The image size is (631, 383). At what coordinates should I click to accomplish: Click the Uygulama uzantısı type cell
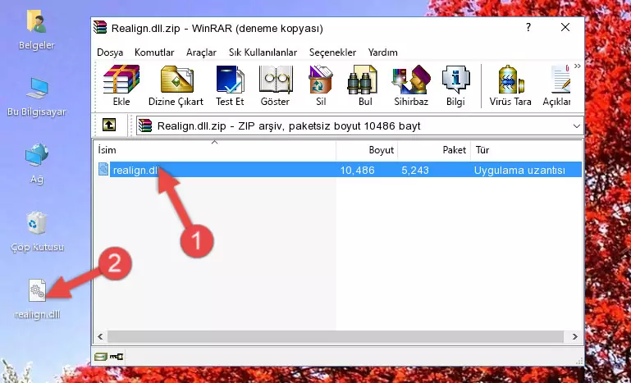519,171
